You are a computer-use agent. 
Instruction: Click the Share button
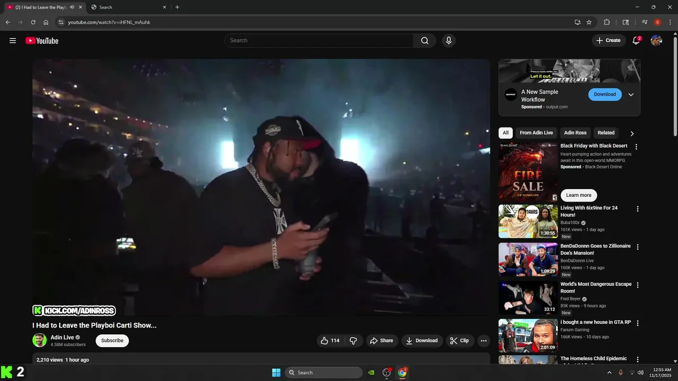pyautogui.click(x=381, y=341)
